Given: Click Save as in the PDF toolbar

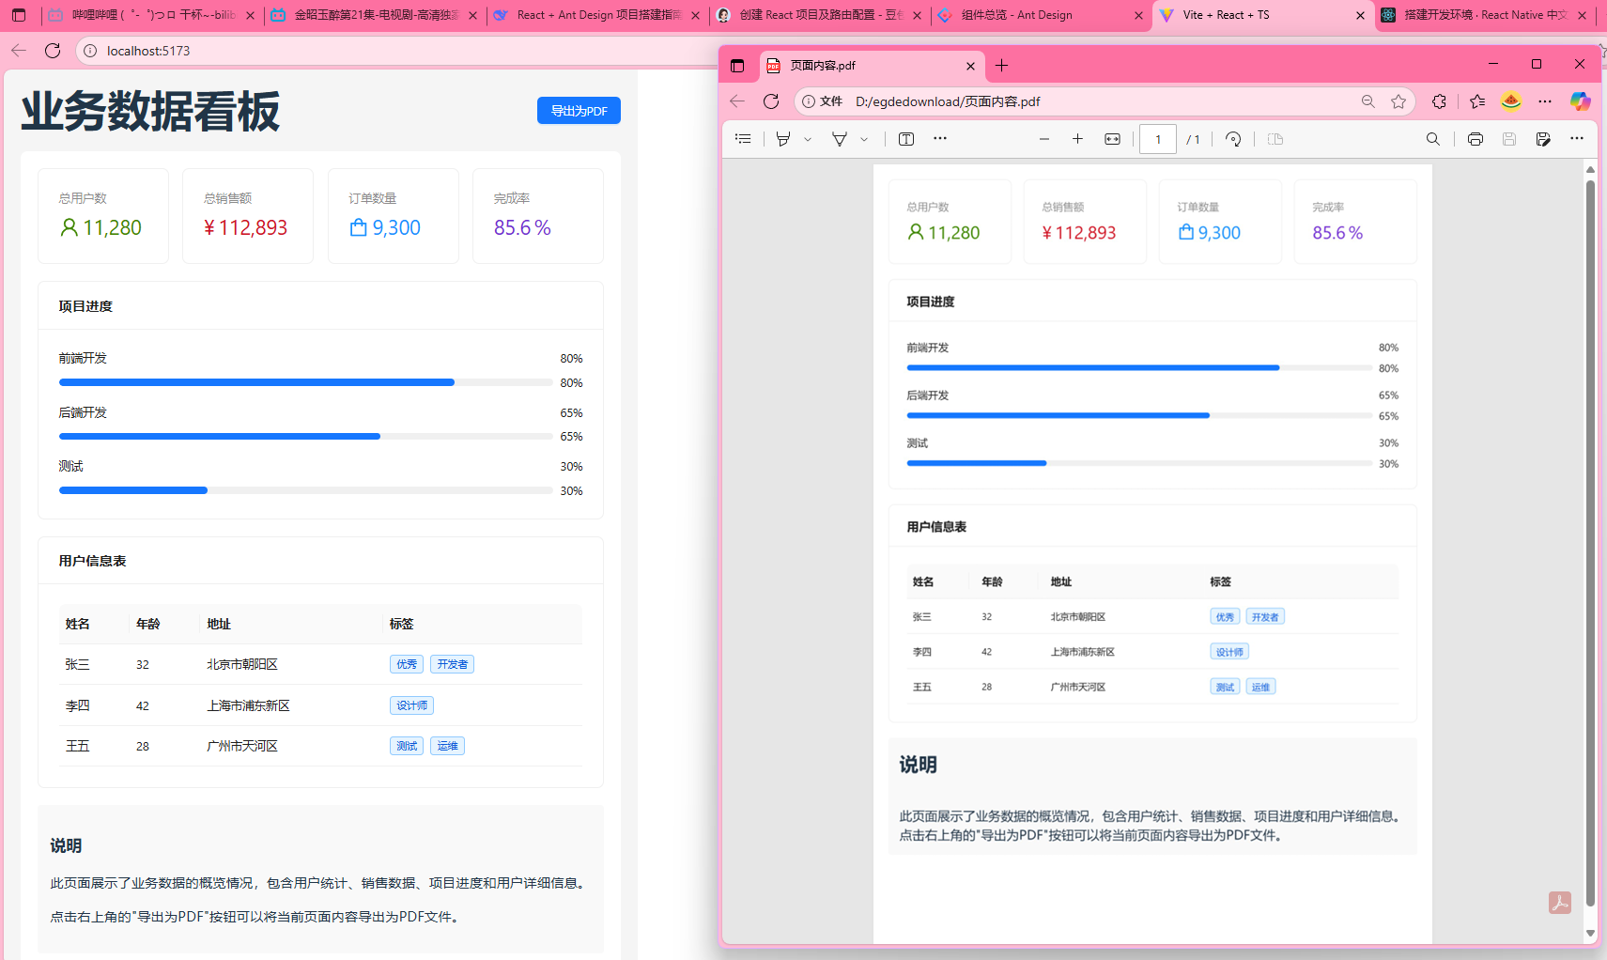Looking at the screenshot, I should 1542,139.
